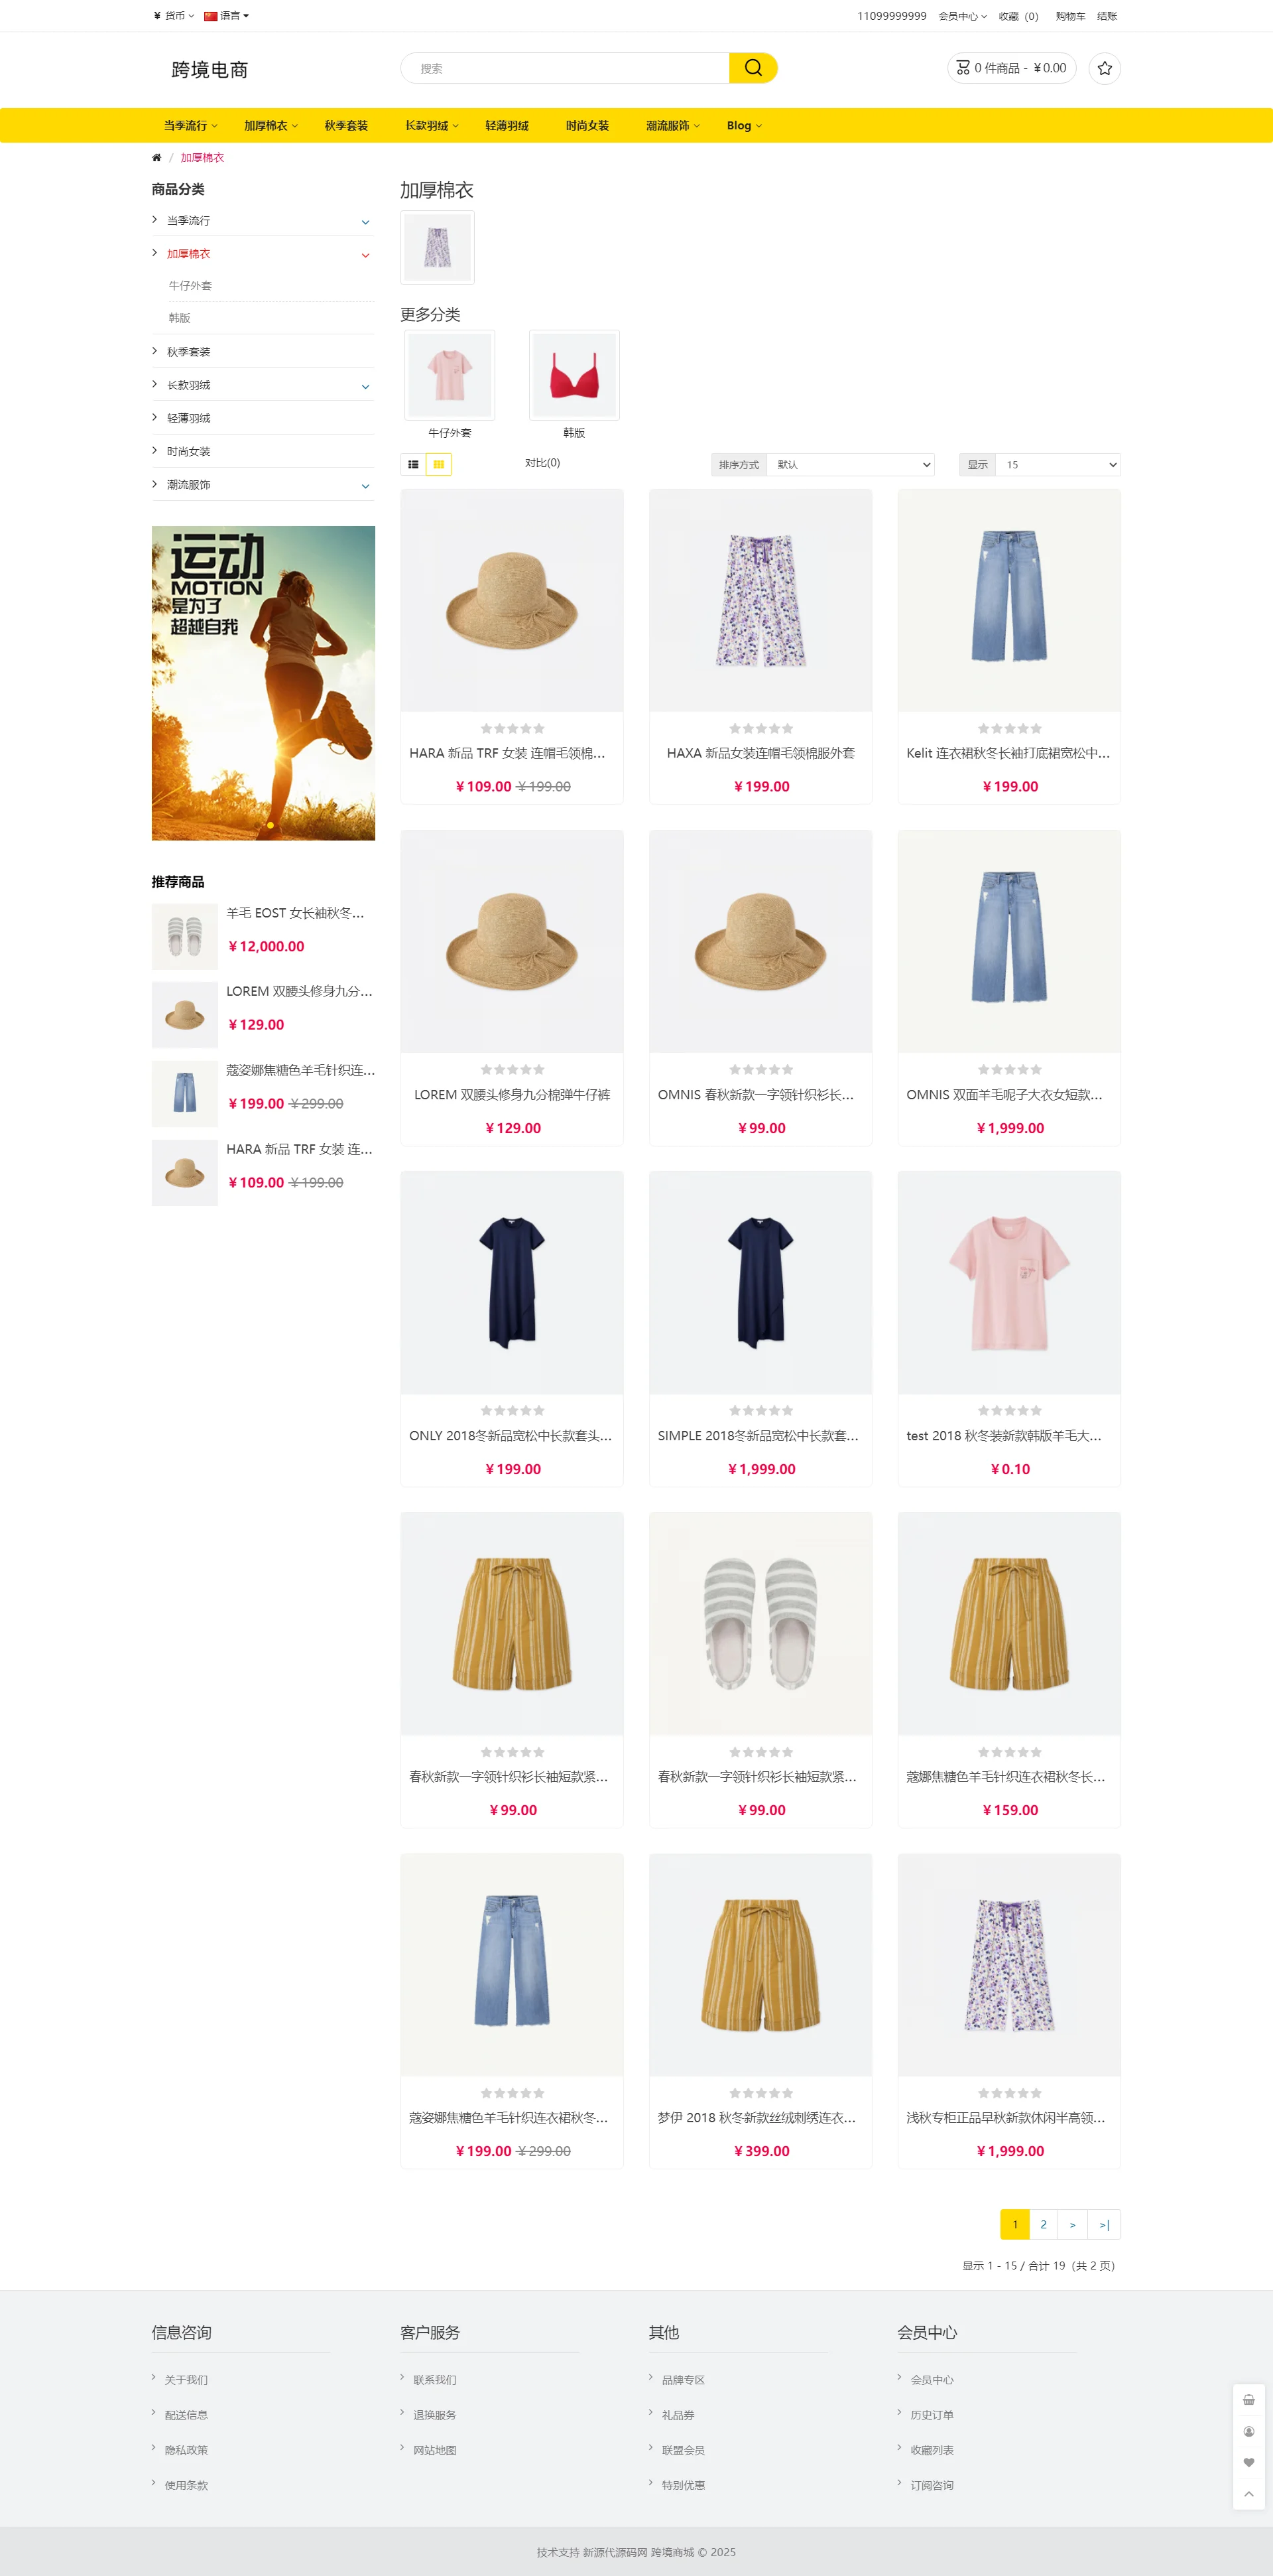Expand the 当季流行 category in the sidebar
Image resolution: width=1273 pixels, height=2576 pixels.
[365, 222]
